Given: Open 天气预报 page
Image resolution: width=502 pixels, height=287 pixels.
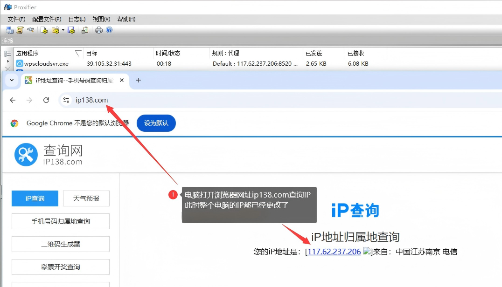Looking at the screenshot, I should tap(86, 198).
